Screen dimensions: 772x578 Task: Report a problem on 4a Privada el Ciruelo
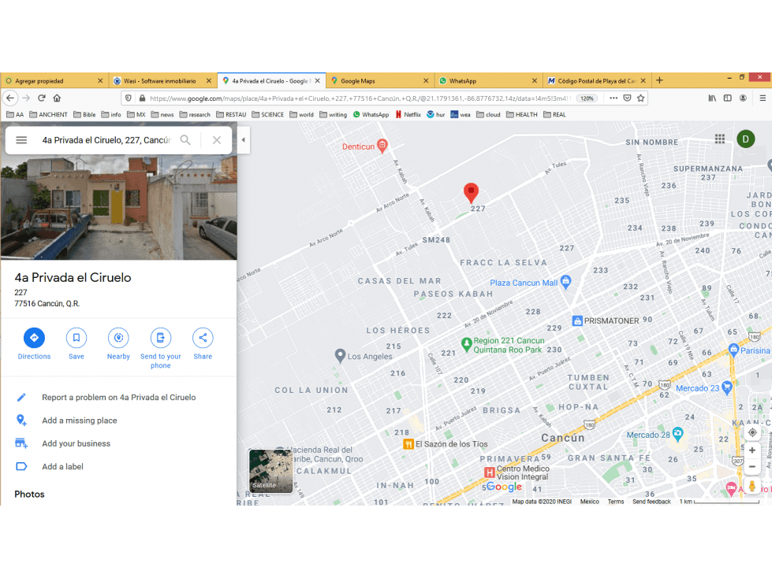click(118, 397)
